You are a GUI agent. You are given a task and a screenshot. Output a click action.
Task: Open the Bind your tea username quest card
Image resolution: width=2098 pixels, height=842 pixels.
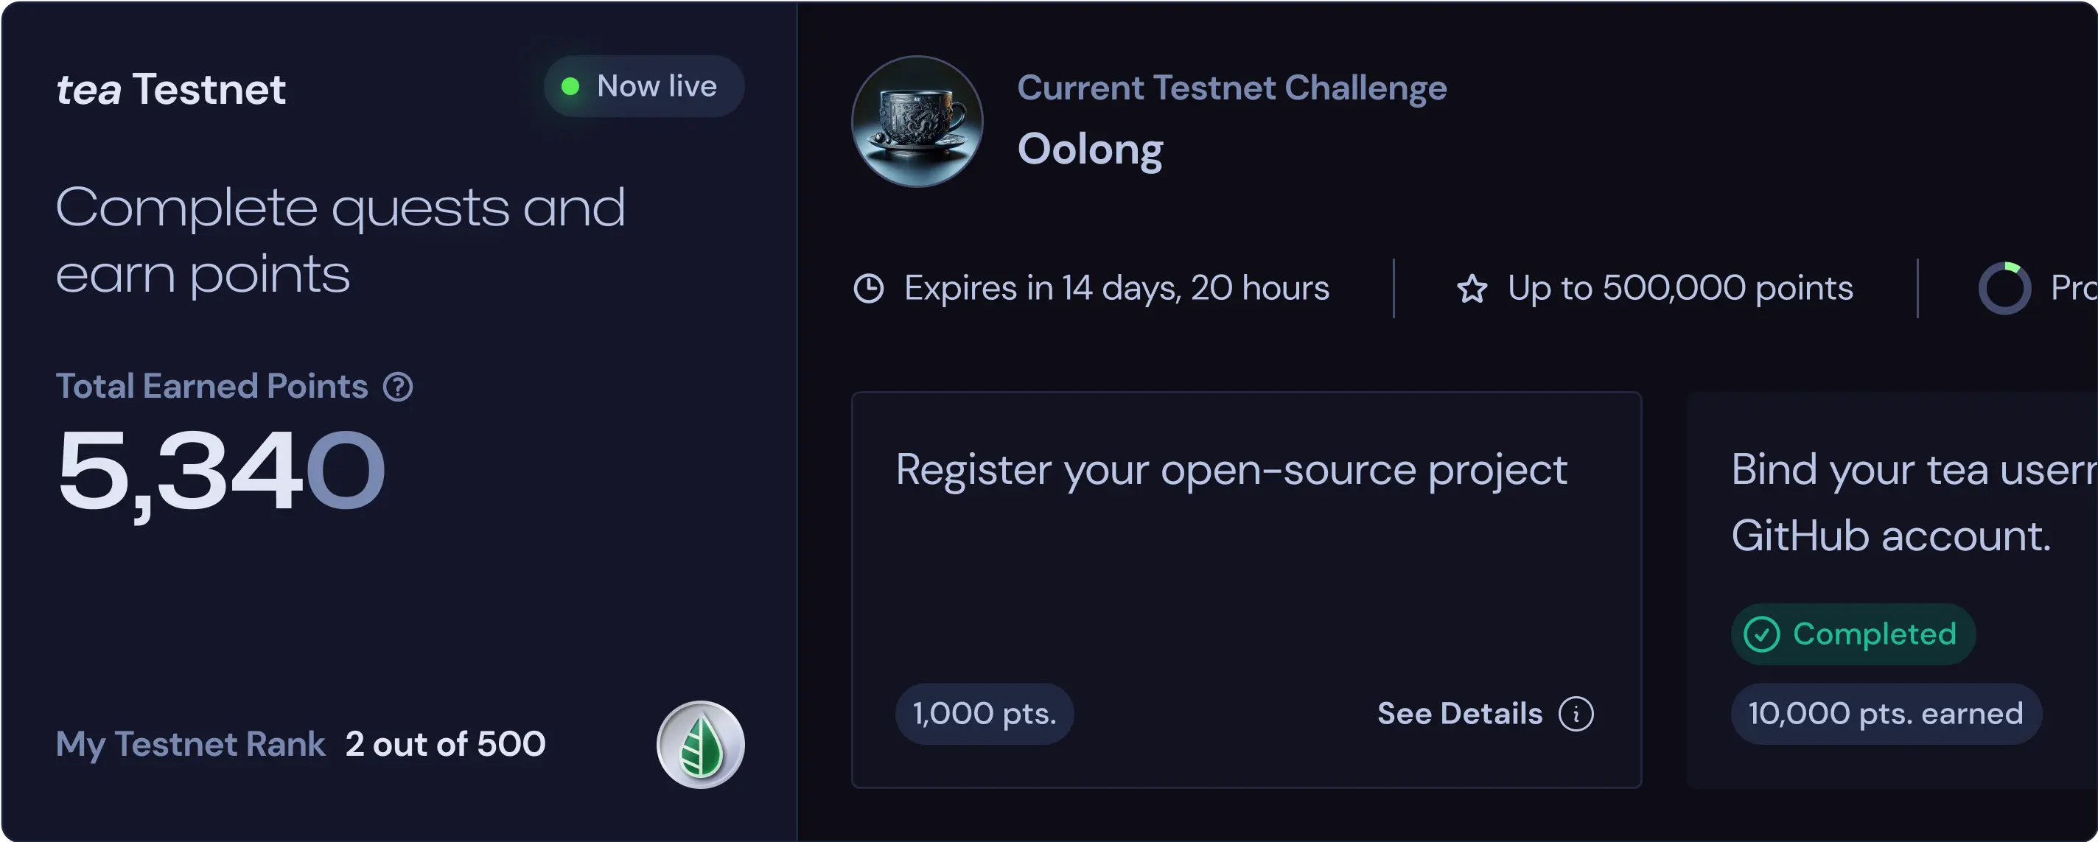1906,502
